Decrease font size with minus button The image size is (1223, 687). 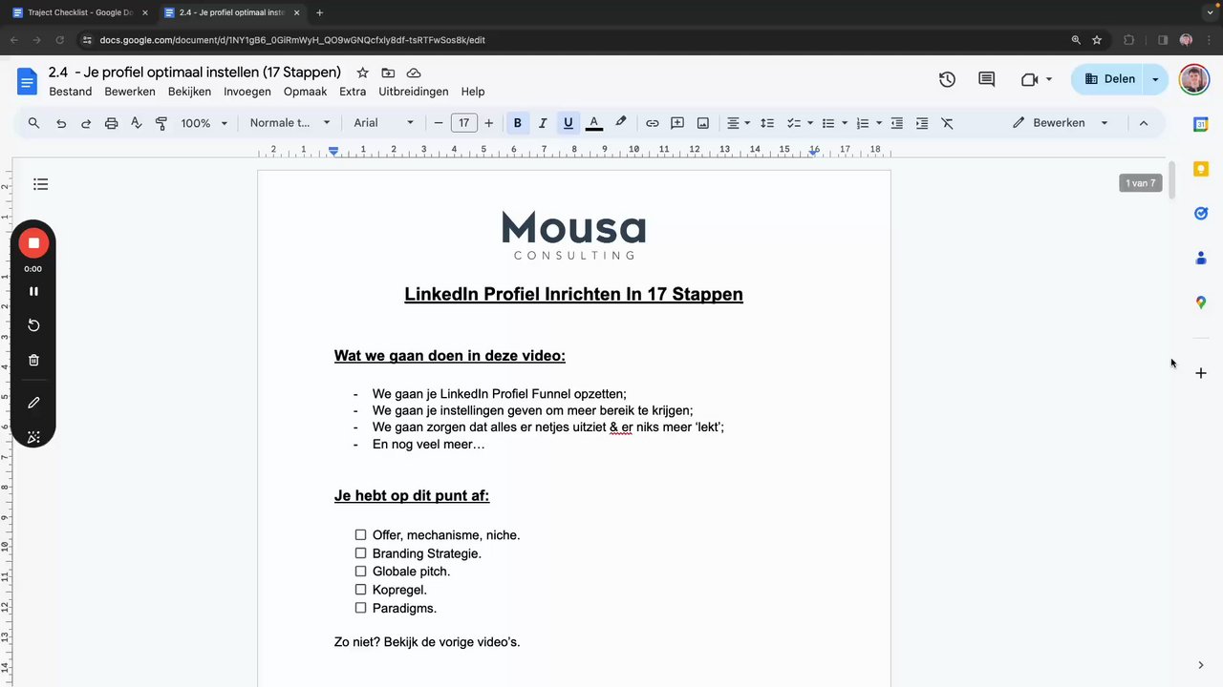439,123
